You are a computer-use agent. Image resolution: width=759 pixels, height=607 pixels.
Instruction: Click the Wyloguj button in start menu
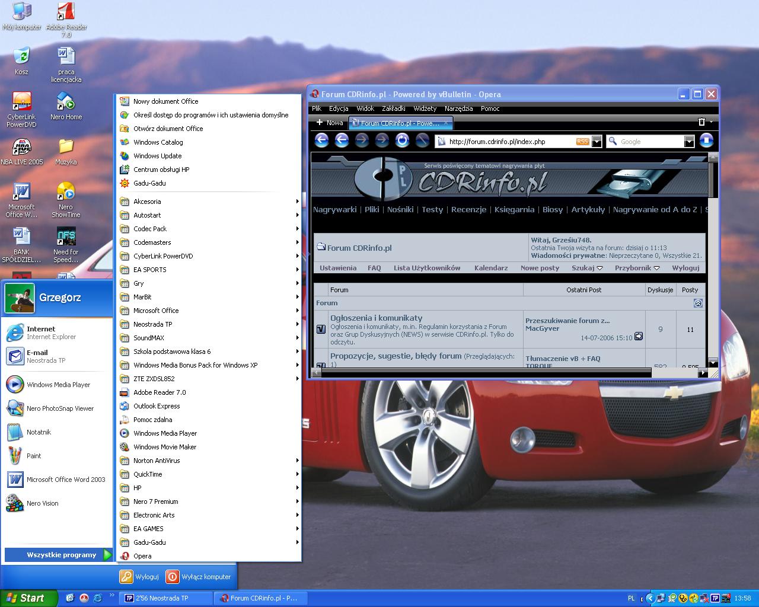pos(140,576)
